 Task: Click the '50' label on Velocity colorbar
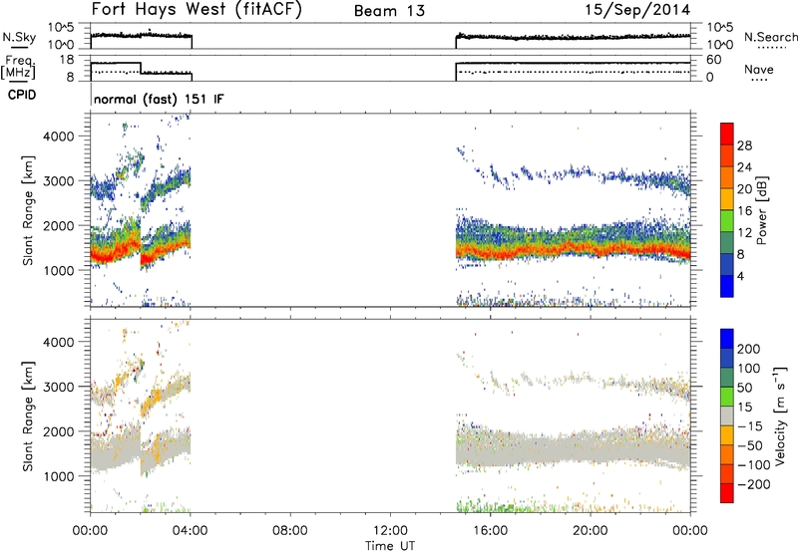744,388
